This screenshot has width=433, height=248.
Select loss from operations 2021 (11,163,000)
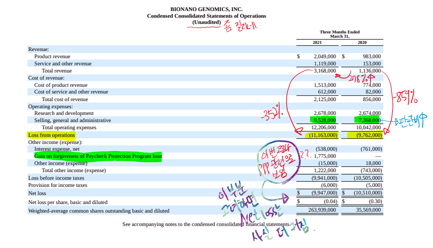(322, 135)
